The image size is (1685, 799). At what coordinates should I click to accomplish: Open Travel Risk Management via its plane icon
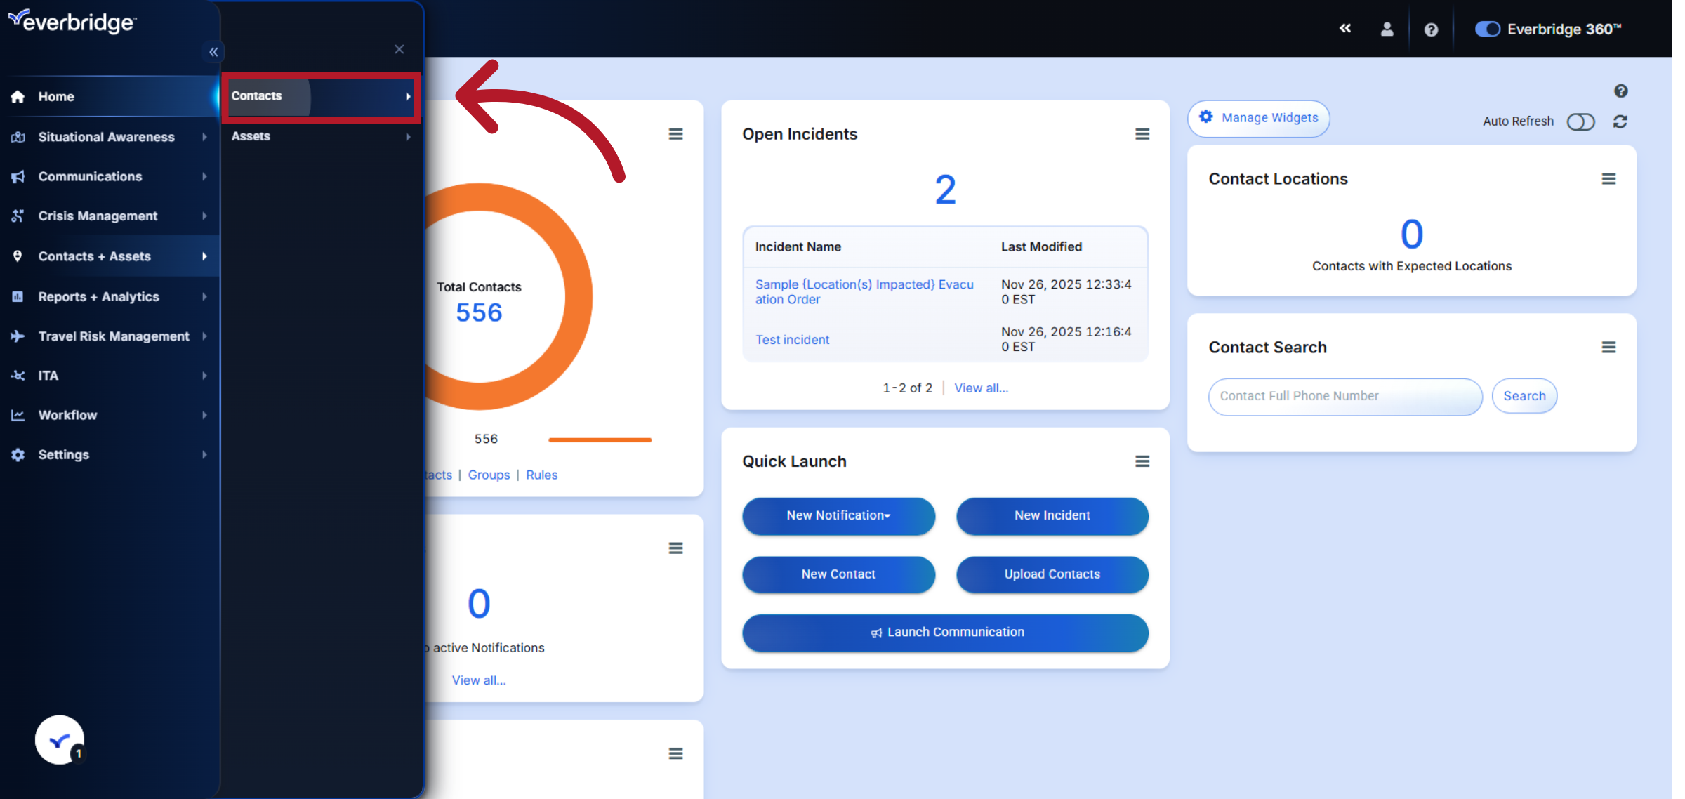[x=18, y=336]
